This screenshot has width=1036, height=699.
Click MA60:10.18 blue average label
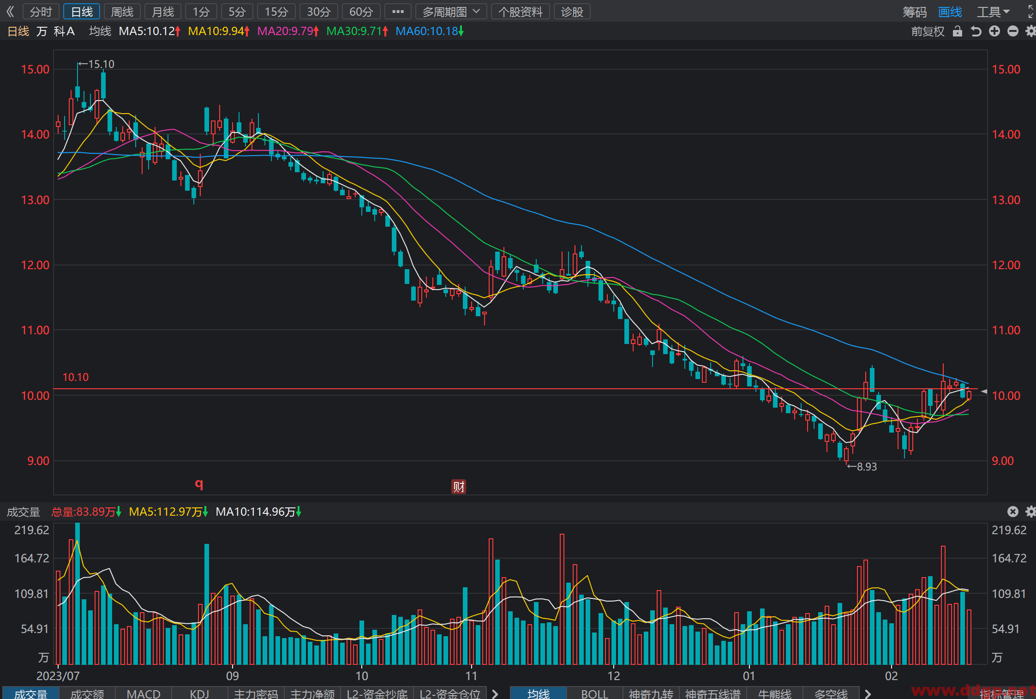click(x=430, y=31)
